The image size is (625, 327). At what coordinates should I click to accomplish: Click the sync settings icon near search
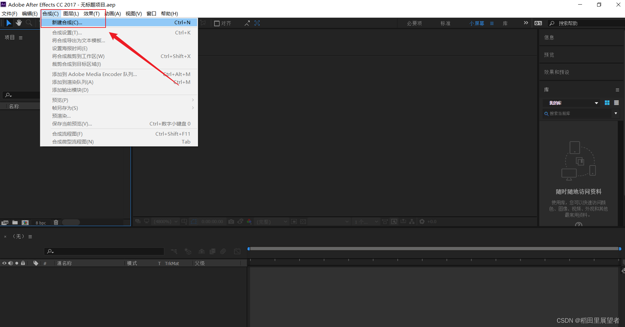click(538, 23)
